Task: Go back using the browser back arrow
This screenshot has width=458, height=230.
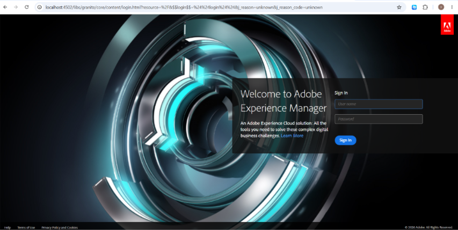Action: coord(5,7)
